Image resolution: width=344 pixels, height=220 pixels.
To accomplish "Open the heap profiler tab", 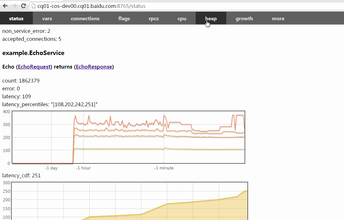I will (211, 18).
